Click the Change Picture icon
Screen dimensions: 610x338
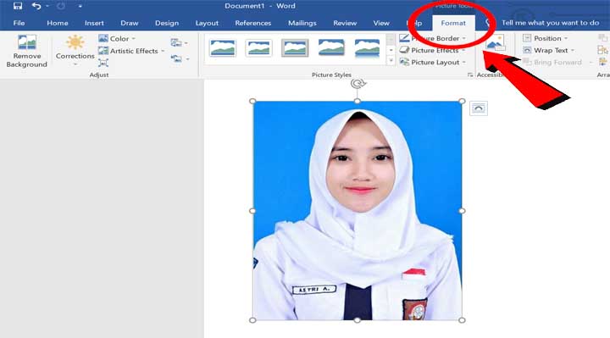tap(176, 42)
